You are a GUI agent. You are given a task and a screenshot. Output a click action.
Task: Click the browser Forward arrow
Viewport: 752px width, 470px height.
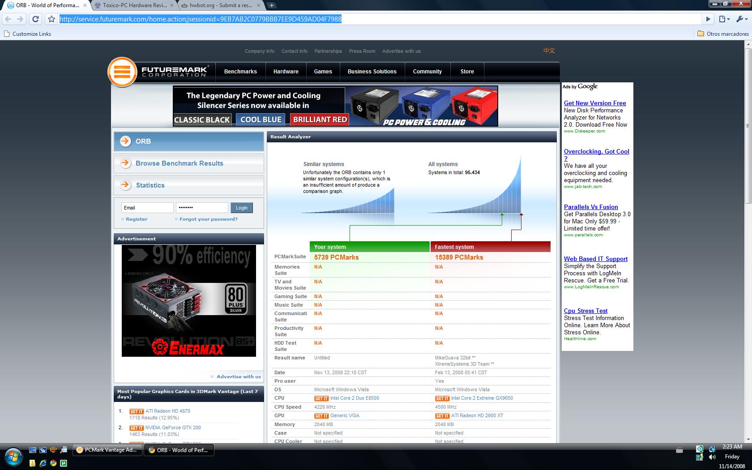click(x=20, y=19)
